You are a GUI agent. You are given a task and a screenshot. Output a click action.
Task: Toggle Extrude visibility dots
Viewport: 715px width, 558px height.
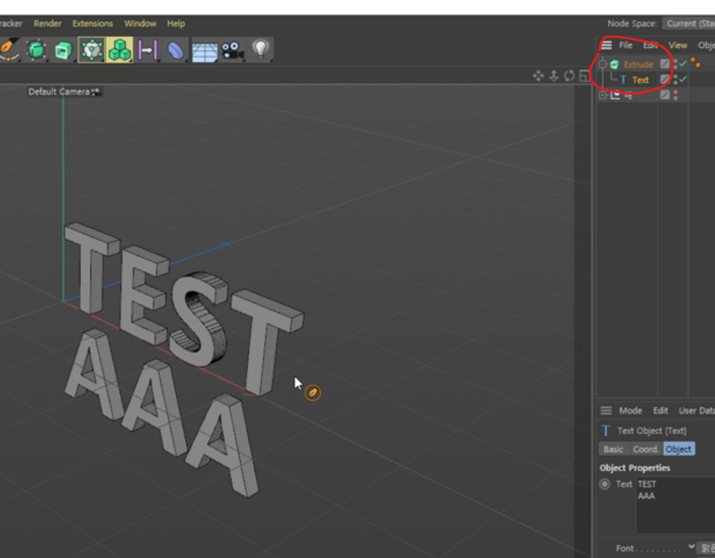click(675, 64)
